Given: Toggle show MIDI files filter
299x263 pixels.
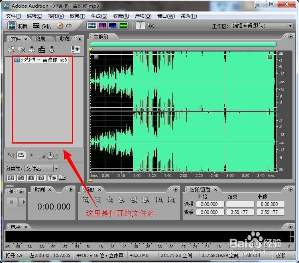Looking at the screenshot, I should 41,178.
